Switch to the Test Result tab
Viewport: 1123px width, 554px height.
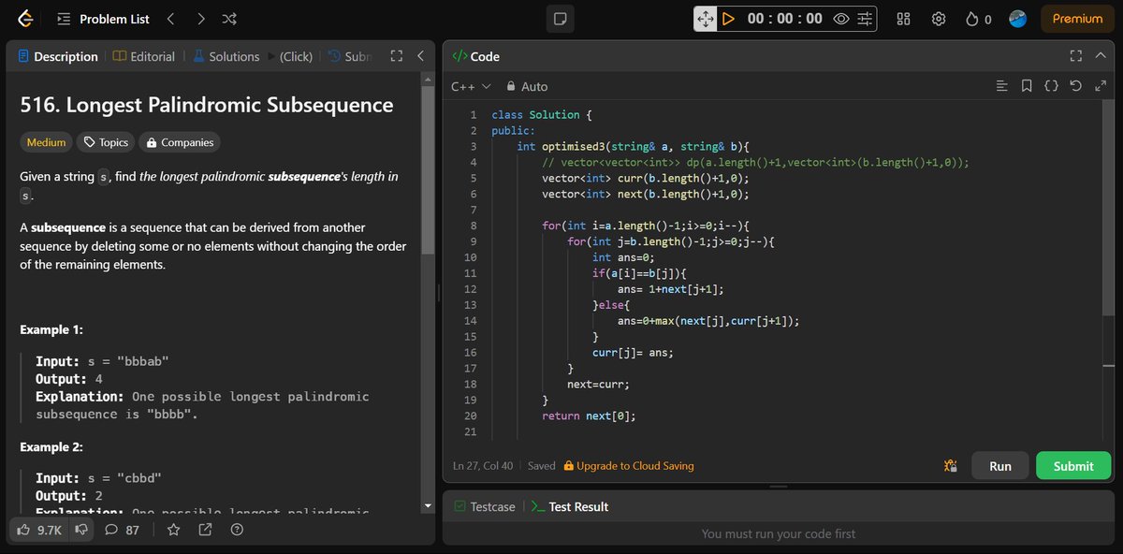569,506
